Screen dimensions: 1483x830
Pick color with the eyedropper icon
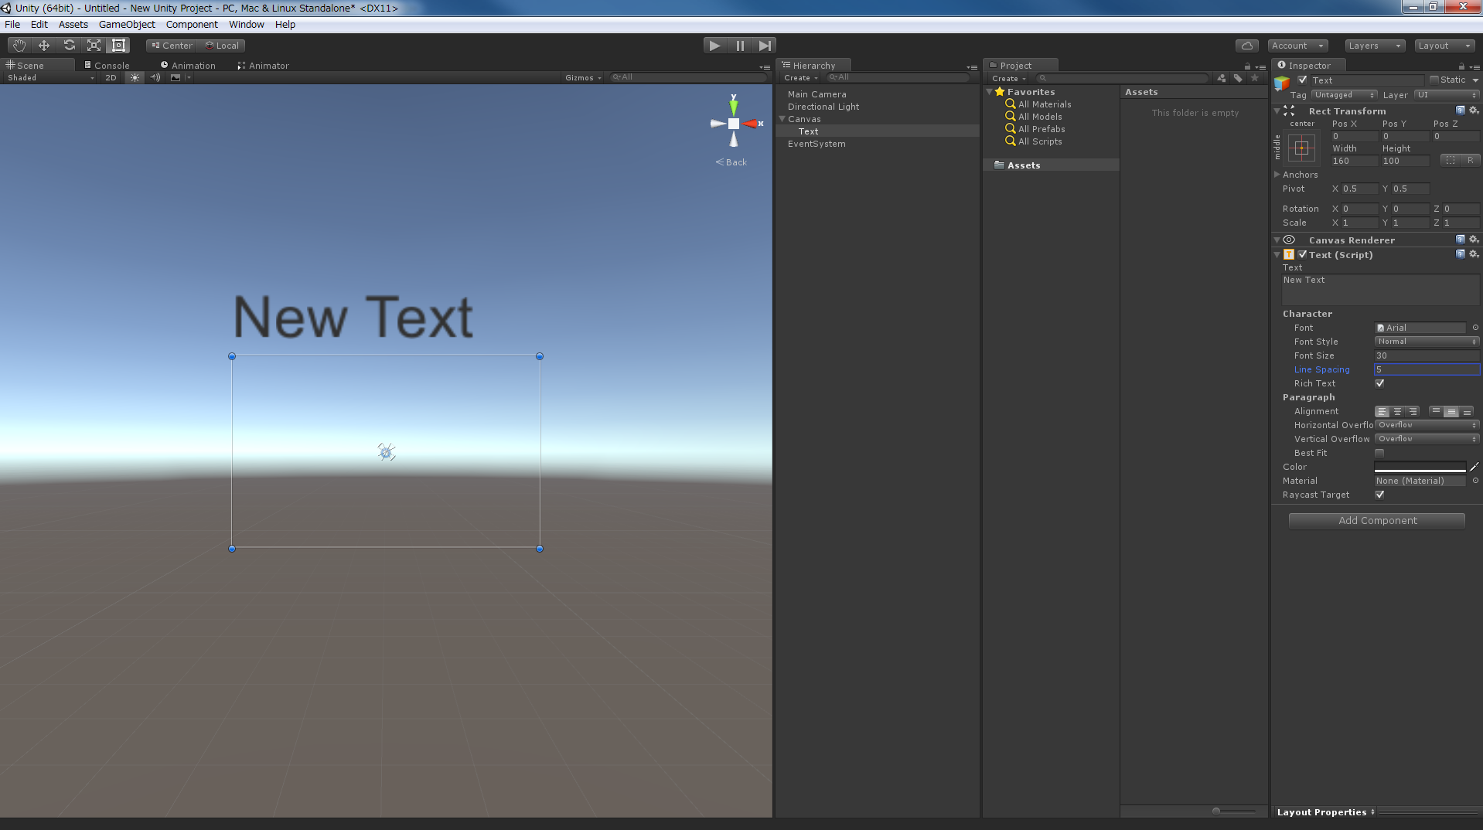[x=1474, y=467]
